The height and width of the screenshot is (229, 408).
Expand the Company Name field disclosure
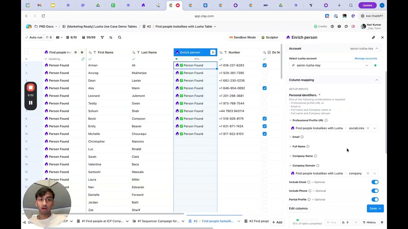pyautogui.click(x=290, y=156)
